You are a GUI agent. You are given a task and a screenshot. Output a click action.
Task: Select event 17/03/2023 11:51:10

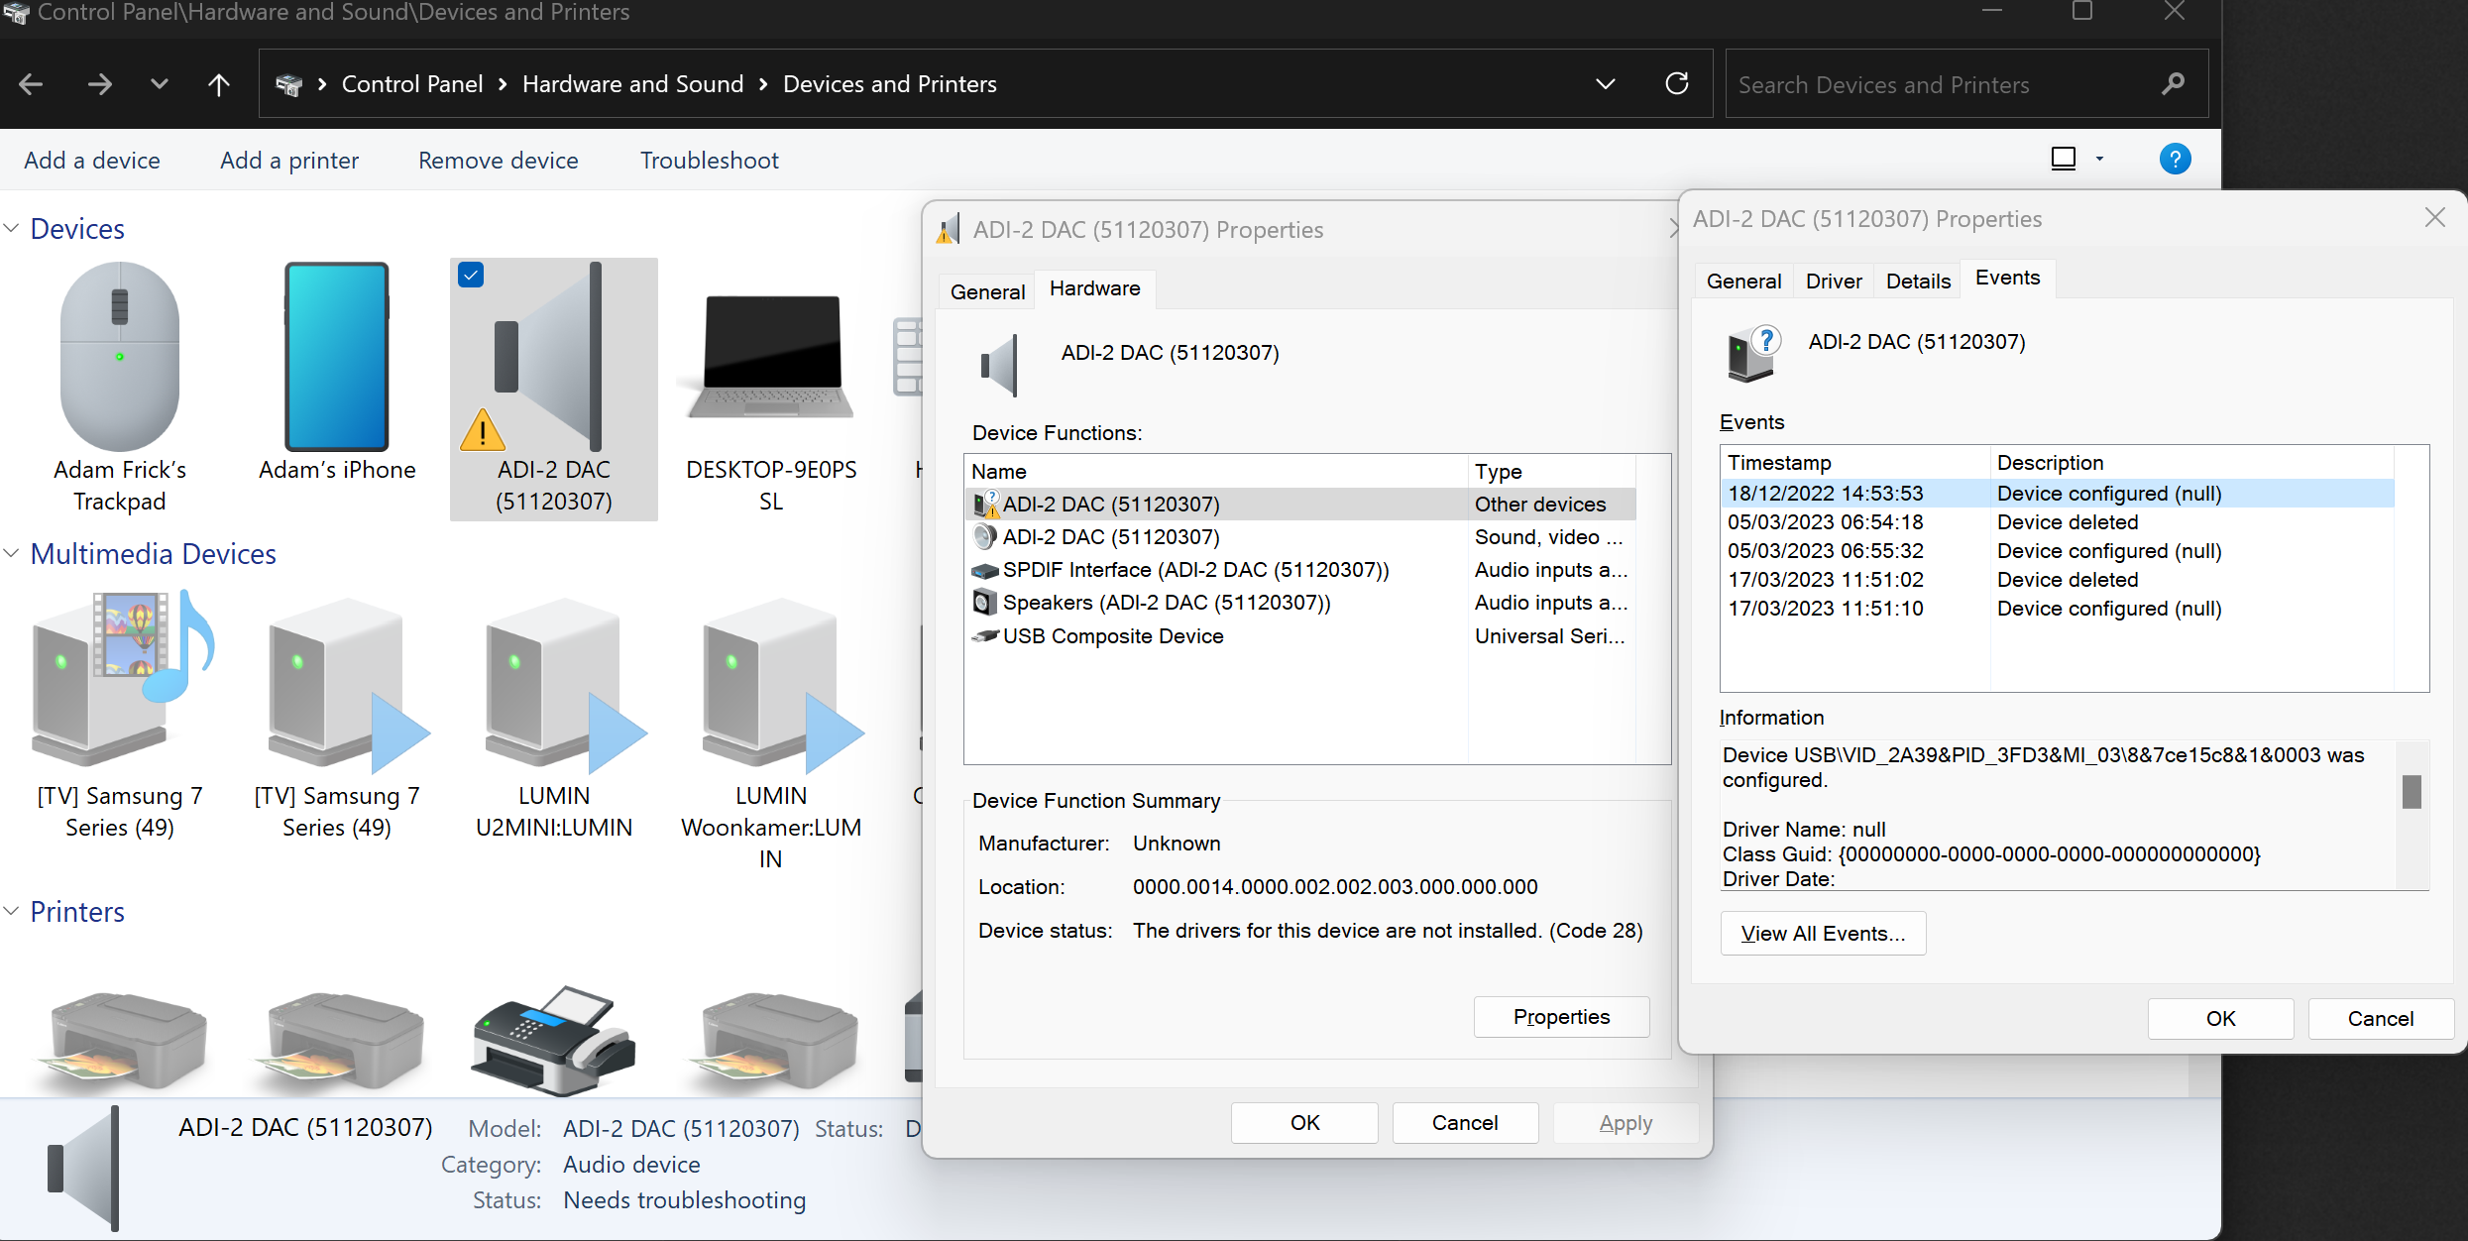2059,609
